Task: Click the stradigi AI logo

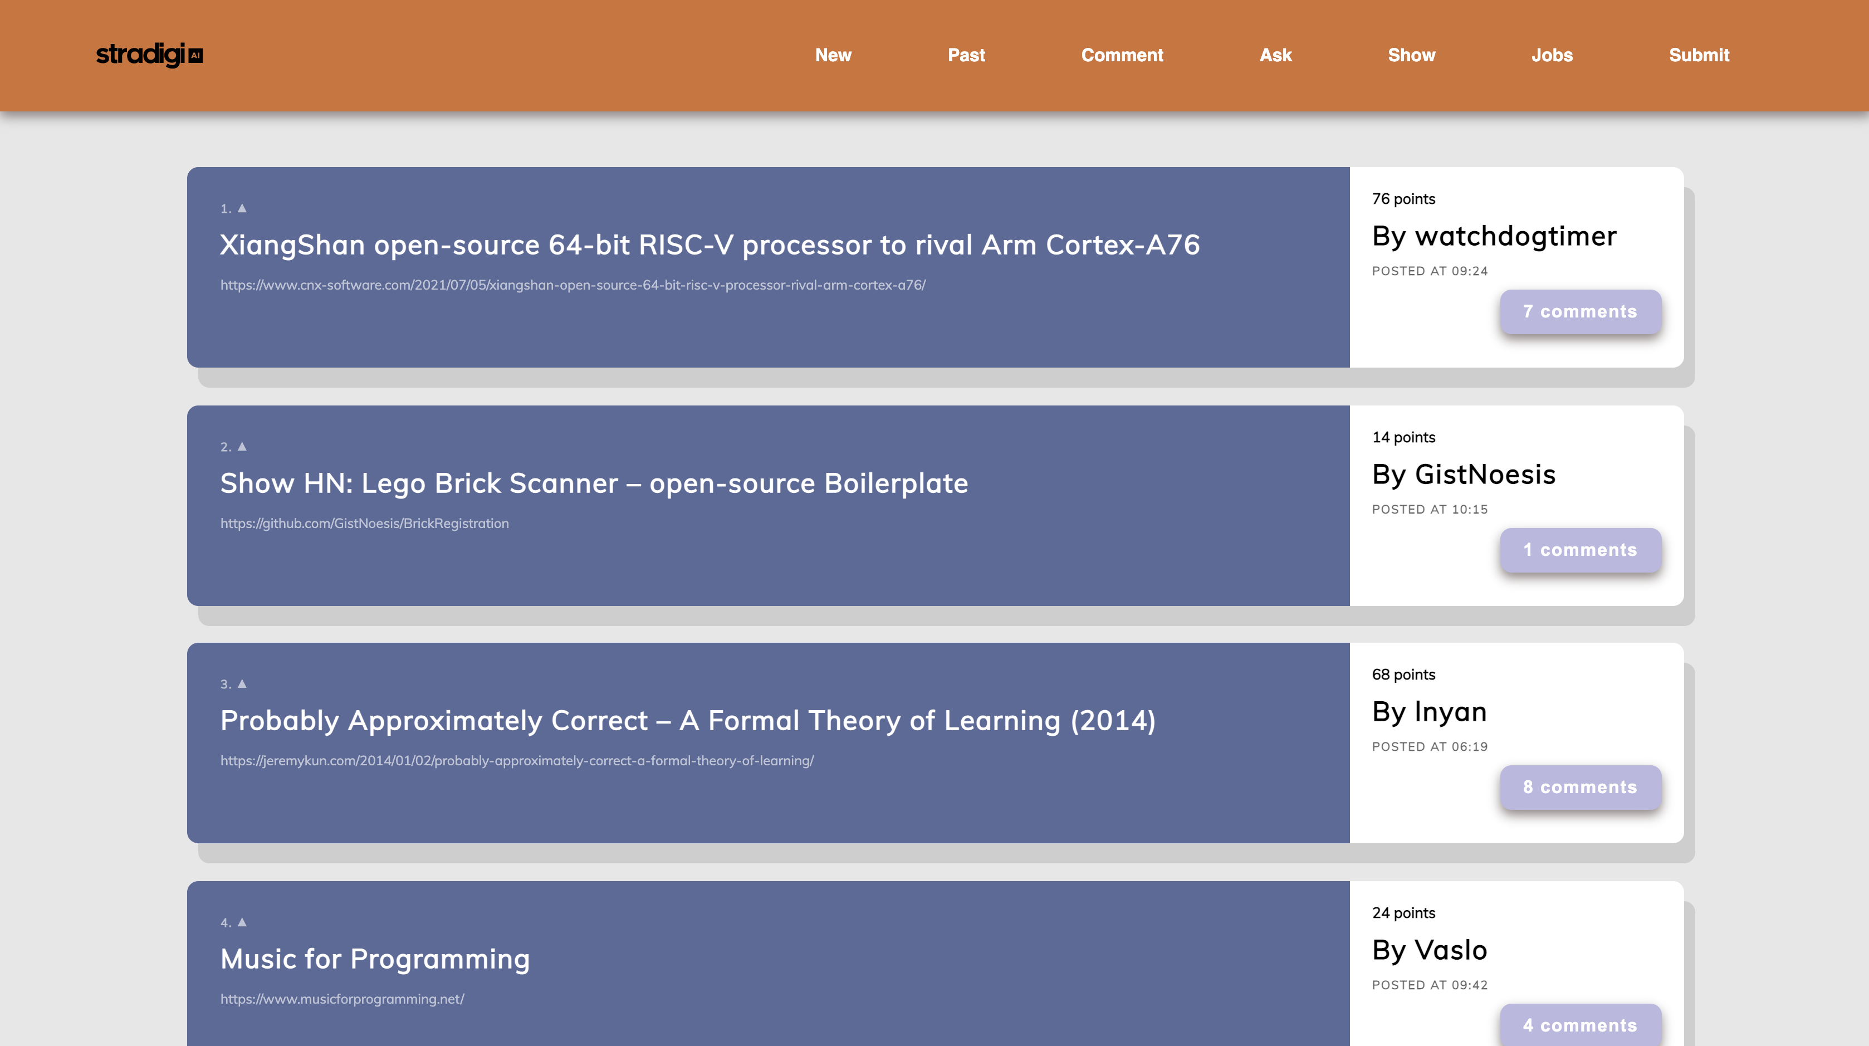Action: pos(149,55)
